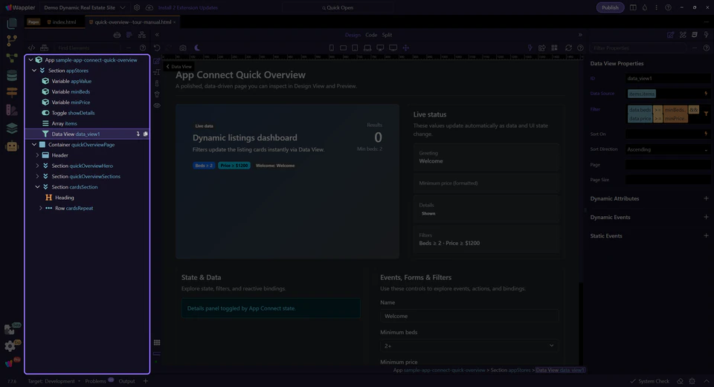
Task: Expand the Header node in tree
Action: 38,155
